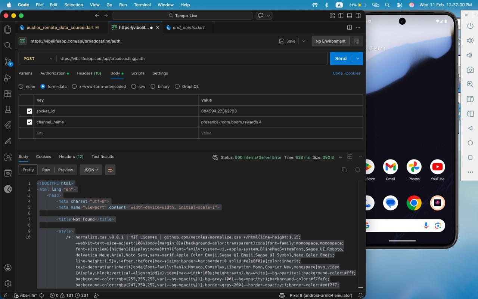Open the Terminal menu in menu bar
This screenshot has height=299, width=478.
142,5
